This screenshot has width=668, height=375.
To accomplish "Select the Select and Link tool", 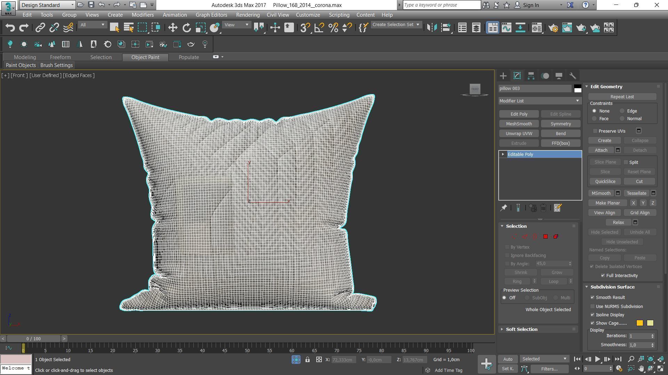I will click(40, 28).
